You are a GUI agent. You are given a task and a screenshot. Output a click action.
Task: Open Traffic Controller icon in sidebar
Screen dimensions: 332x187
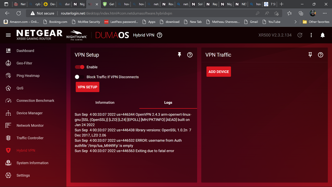tap(8, 138)
